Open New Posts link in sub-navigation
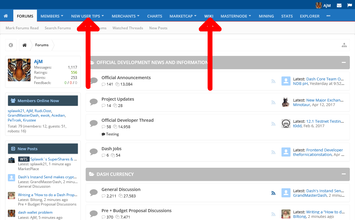355x220 pixels. [x=158, y=28]
